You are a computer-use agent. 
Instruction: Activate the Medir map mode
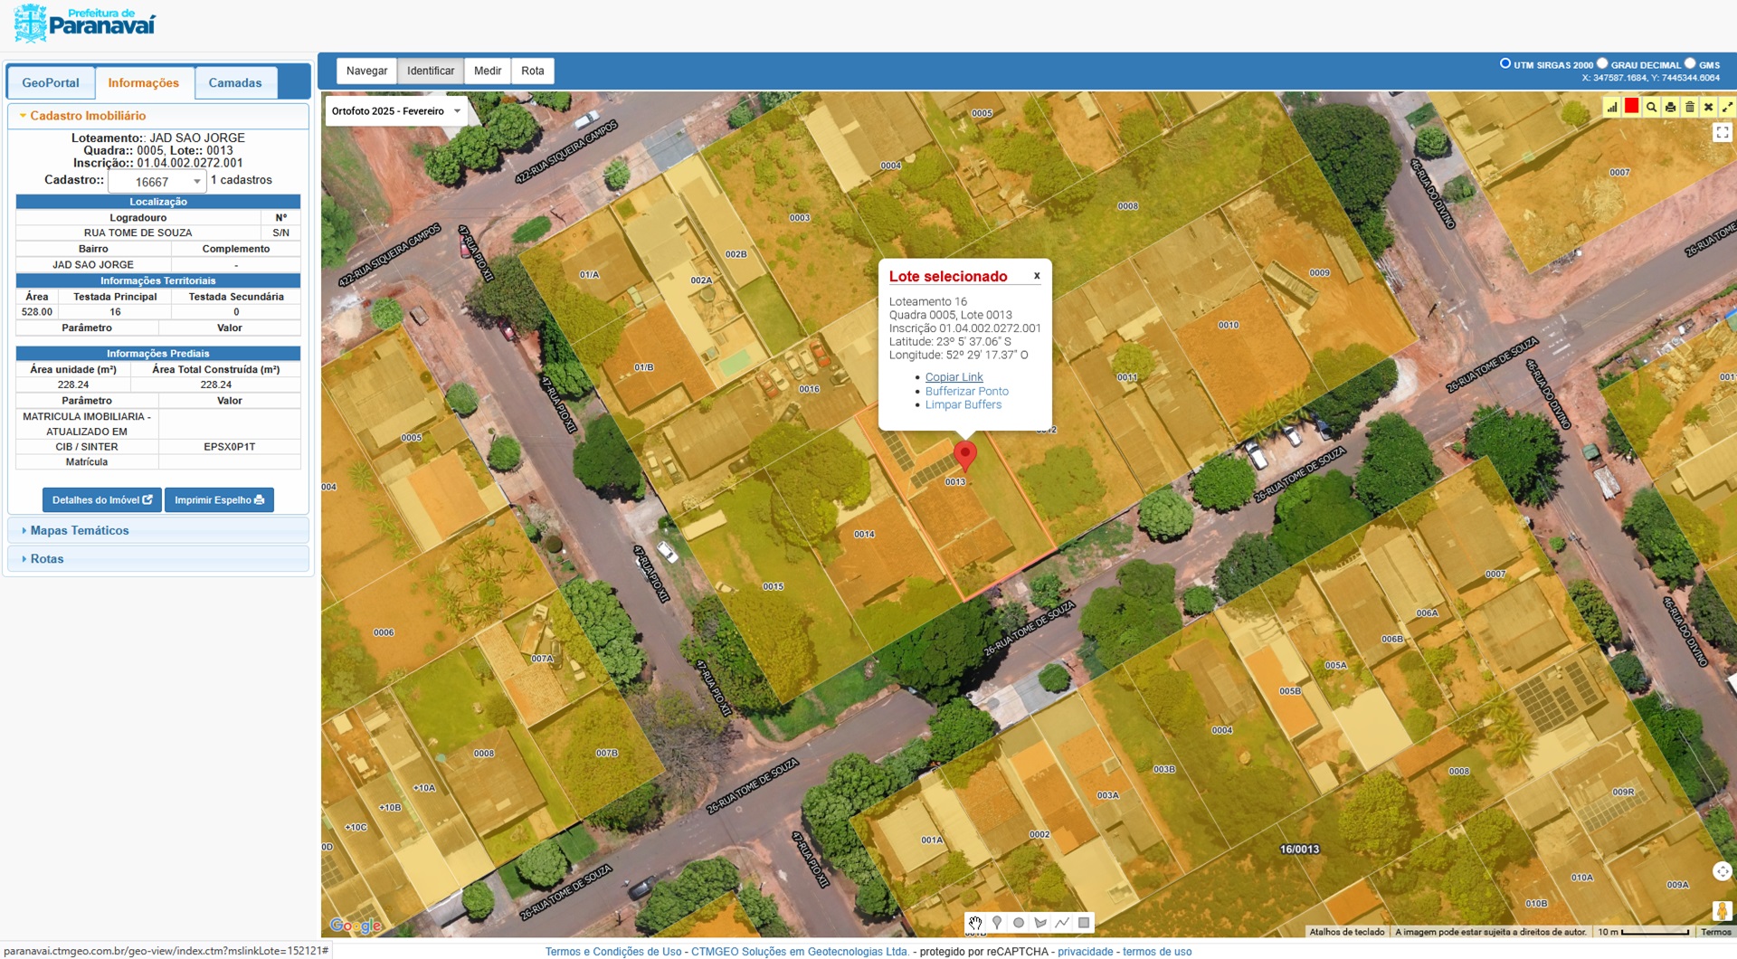tap(488, 71)
